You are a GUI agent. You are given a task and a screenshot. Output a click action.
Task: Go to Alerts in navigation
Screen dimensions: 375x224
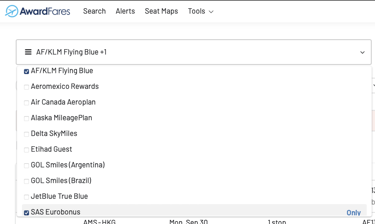pyautogui.click(x=125, y=11)
